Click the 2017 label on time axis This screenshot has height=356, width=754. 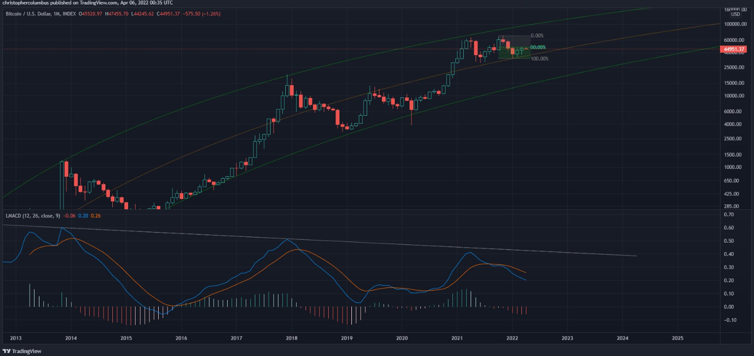click(237, 338)
